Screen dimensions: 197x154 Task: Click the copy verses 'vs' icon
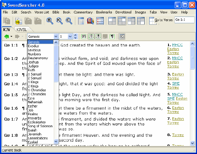point(19,21)
